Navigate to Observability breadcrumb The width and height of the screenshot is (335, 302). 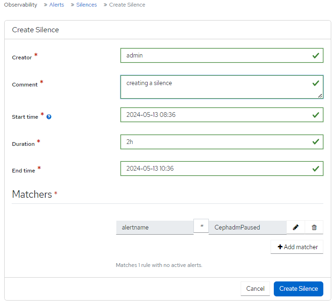21,5
